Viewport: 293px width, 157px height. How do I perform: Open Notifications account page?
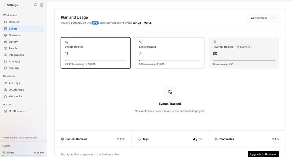pos(23,111)
